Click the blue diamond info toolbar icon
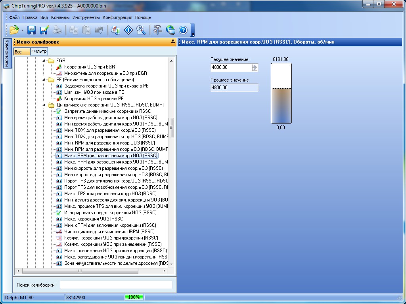Viewport: 406px width, 304px height. click(128, 30)
